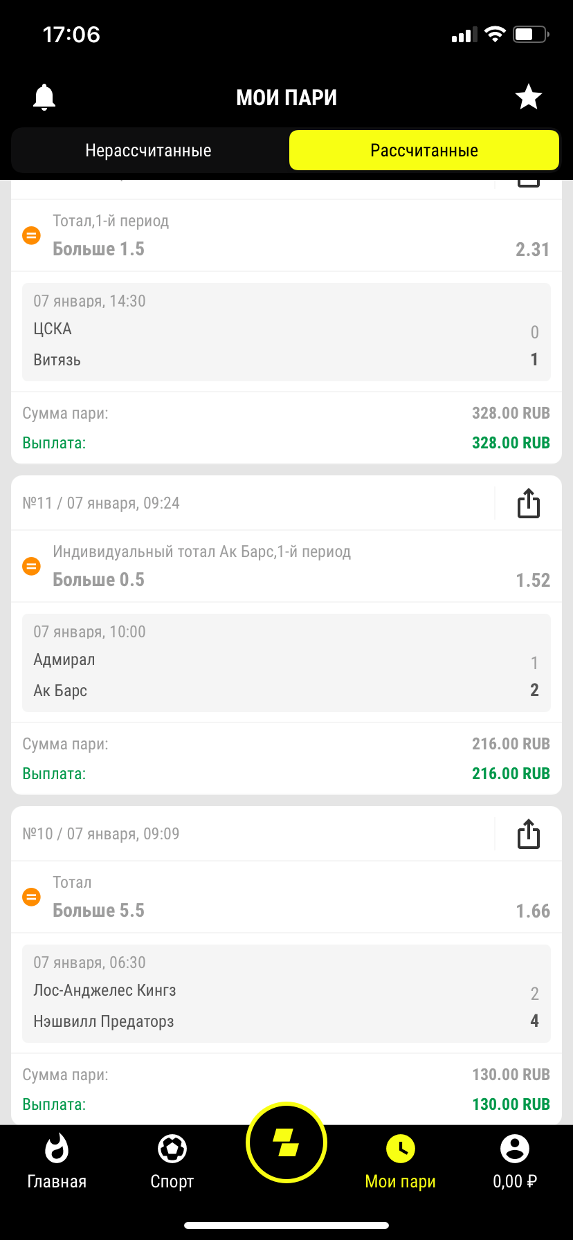Tap the central yellow betslip logo button
The height and width of the screenshot is (1240, 573).
[x=286, y=1143]
